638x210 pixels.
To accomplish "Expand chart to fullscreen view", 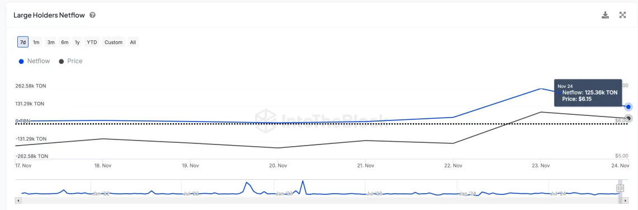I will [622, 15].
